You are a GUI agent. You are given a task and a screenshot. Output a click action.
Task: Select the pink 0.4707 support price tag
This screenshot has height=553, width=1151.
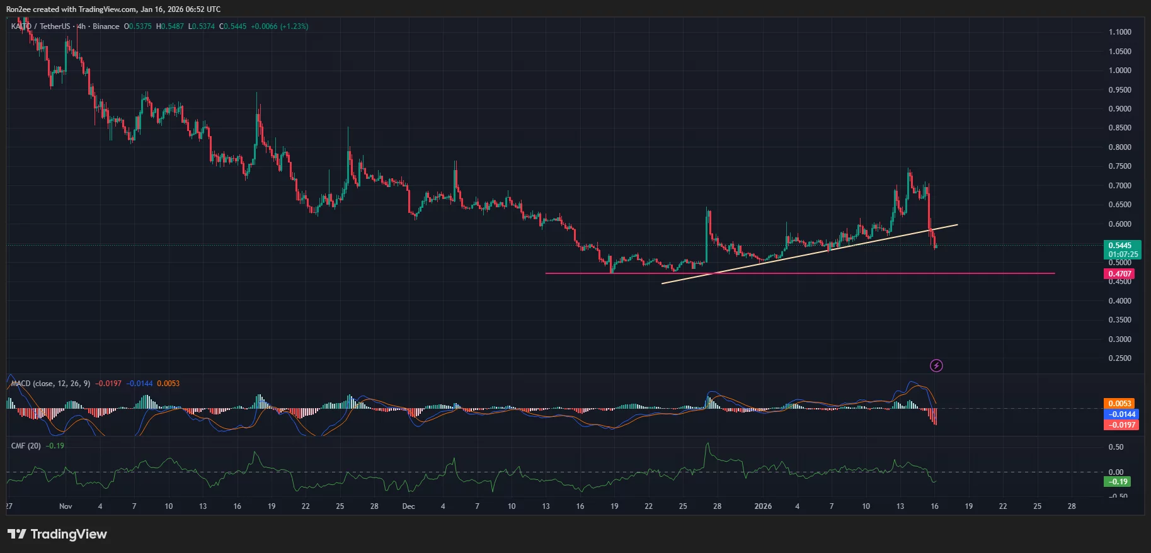(x=1119, y=274)
